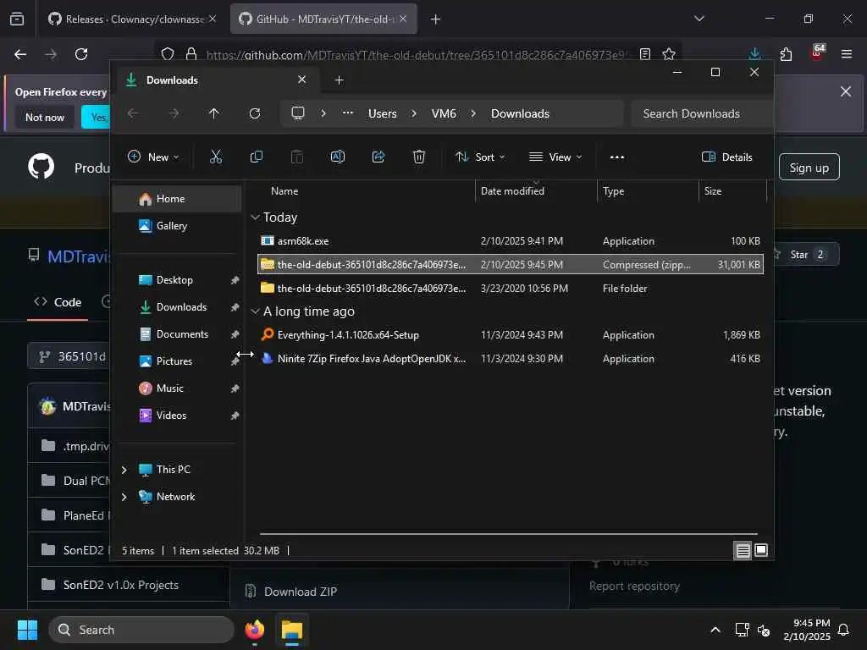This screenshot has width=867, height=650.
Task: Select Home in navigation pane
Action: coord(177,199)
